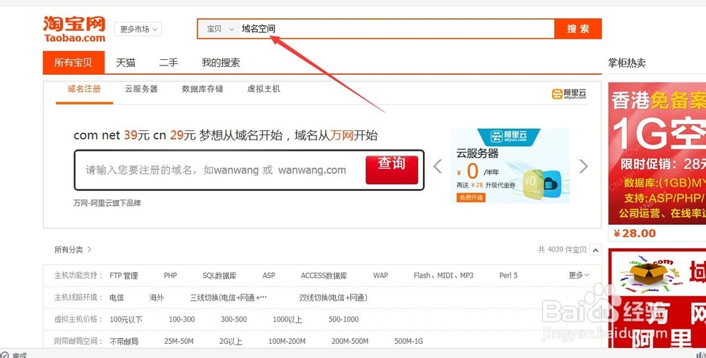Click 万网-阿里云旗下品牌 text
This screenshot has height=358, width=706.
click(107, 203)
